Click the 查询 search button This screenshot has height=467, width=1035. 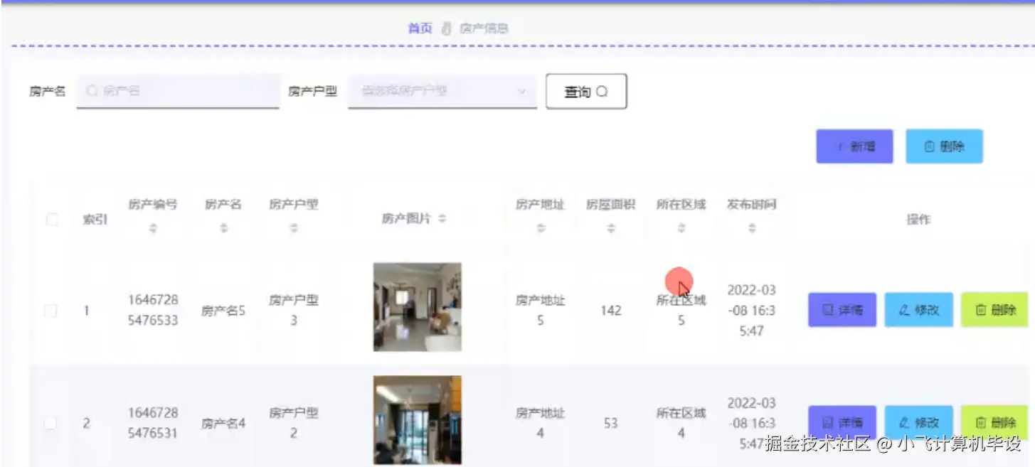(x=586, y=92)
